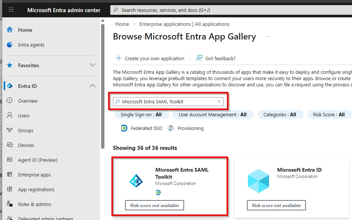Collapse the Entra ID section chevron
The image size is (352, 220).
click(x=93, y=86)
